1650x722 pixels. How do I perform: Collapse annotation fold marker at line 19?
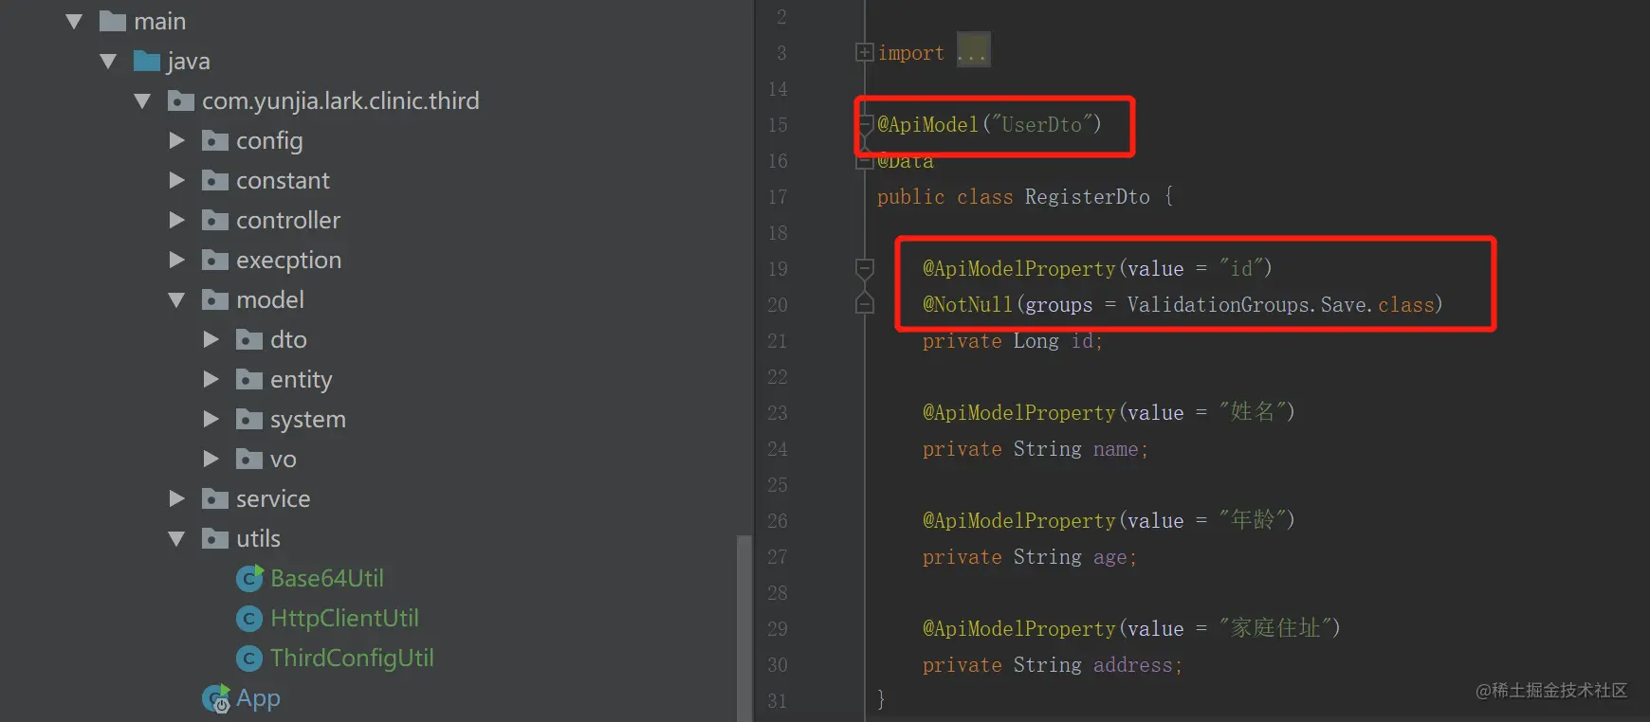[x=865, y=269]
